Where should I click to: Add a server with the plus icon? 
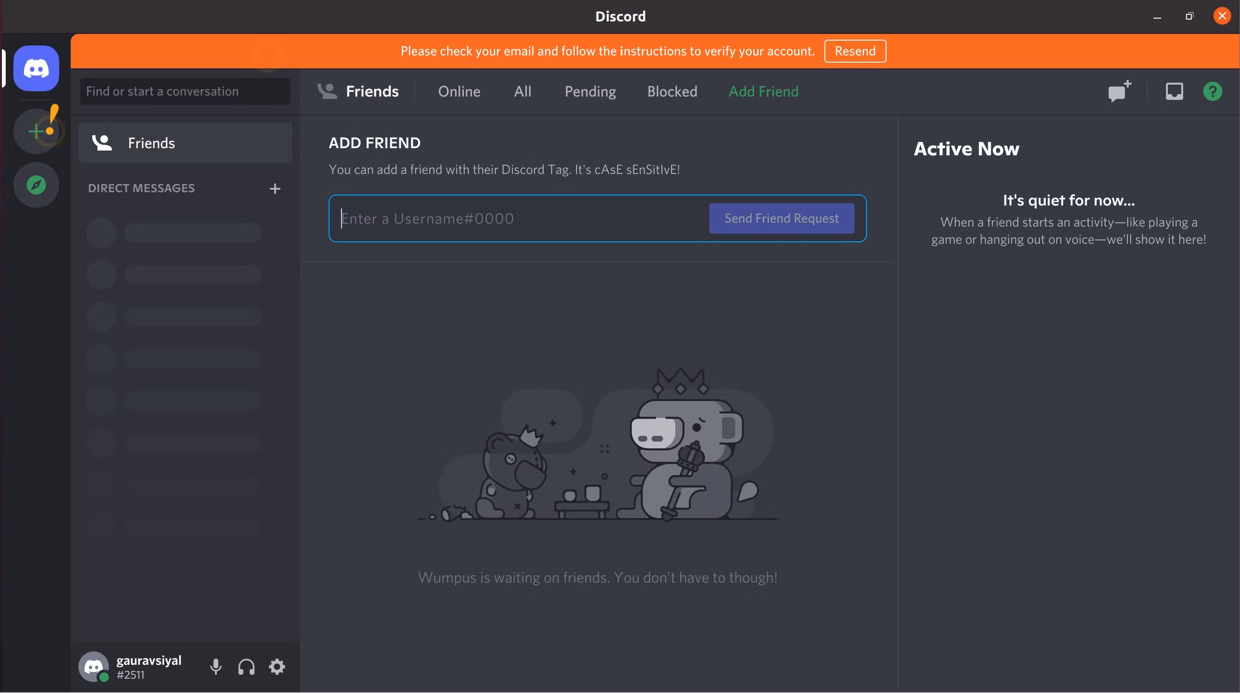36,131
